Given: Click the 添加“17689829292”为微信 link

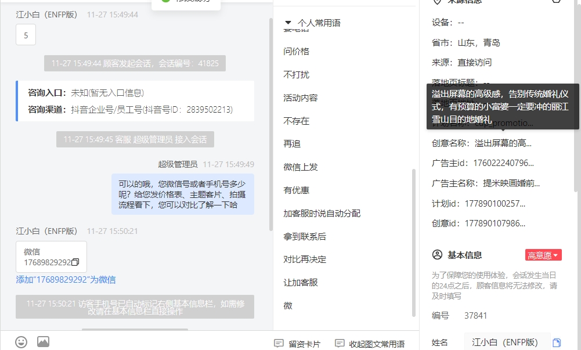Looking at the screenshot, I should coord(66,280).
